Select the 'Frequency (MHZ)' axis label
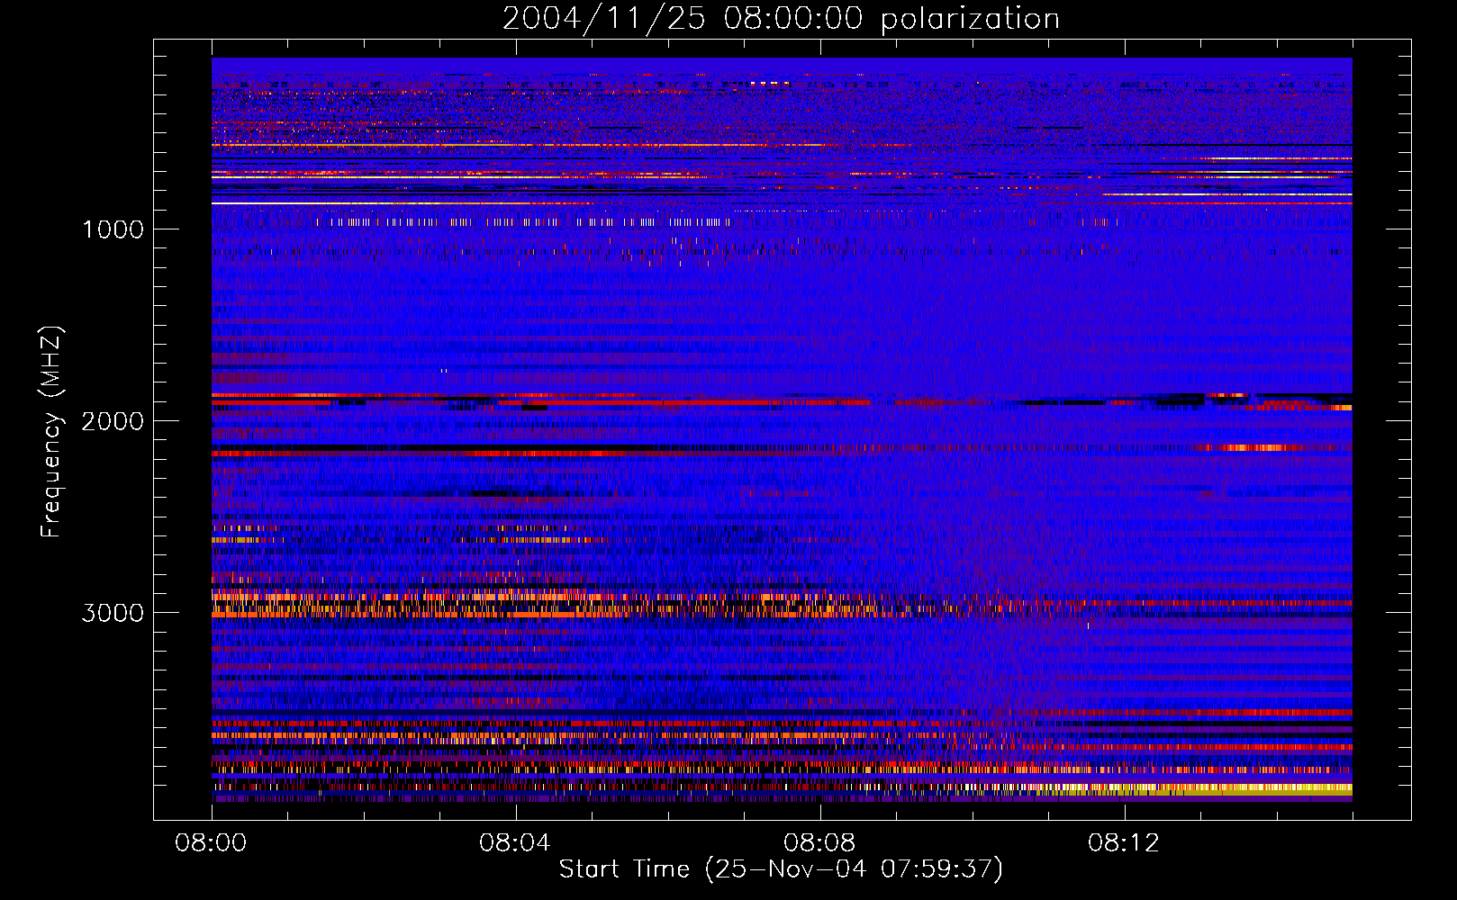1457x900 pixels. (x=51, y=432)
